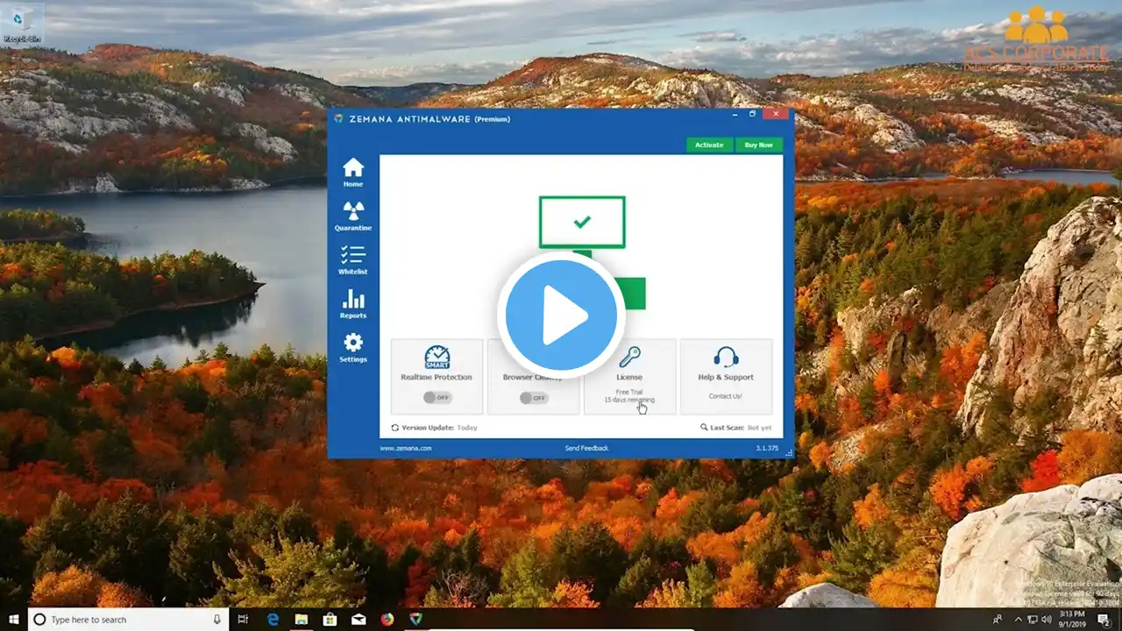Click the Smart Realtime Protection clock icon

click(437, 357)
